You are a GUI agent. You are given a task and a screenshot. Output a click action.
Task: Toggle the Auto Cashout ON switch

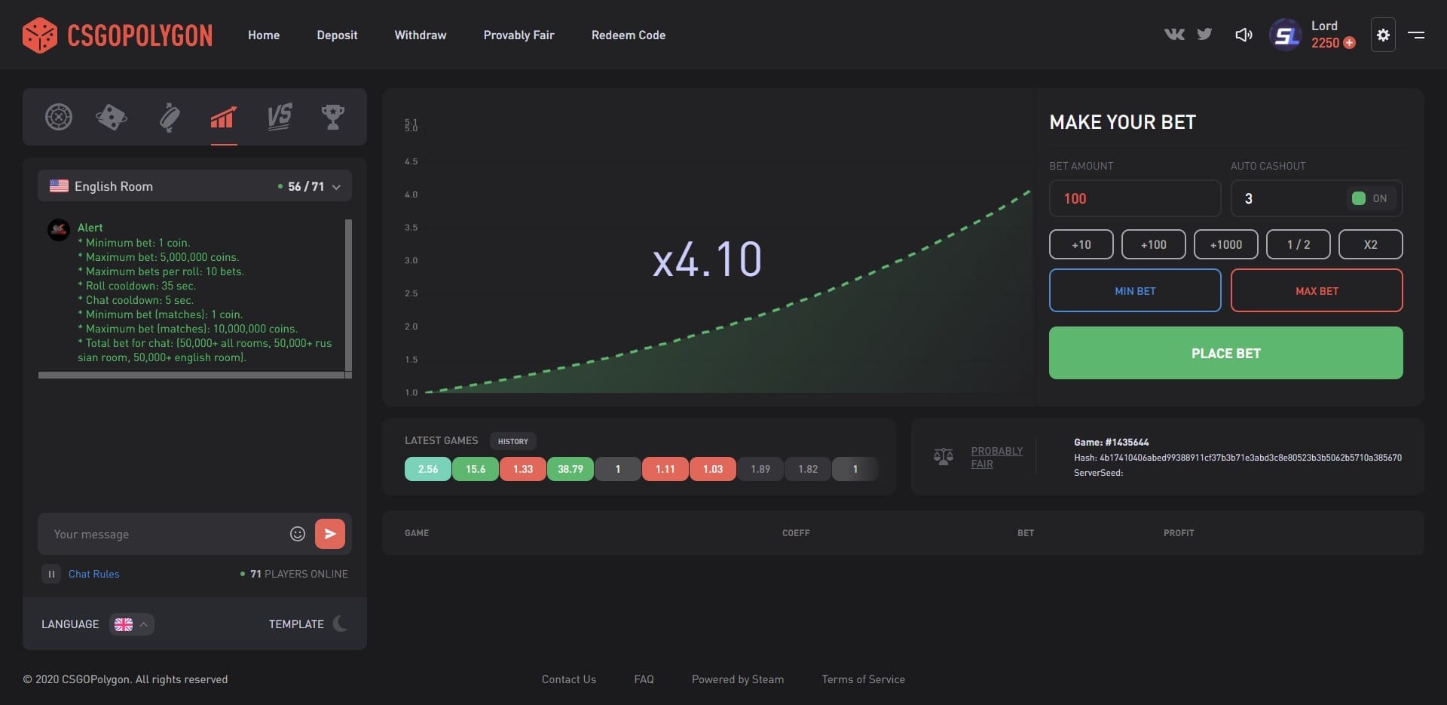pyautogui.click(x=1370, y=198)
